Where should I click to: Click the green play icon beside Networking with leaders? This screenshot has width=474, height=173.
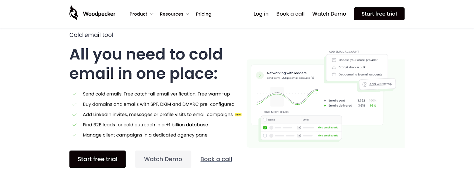260,75
